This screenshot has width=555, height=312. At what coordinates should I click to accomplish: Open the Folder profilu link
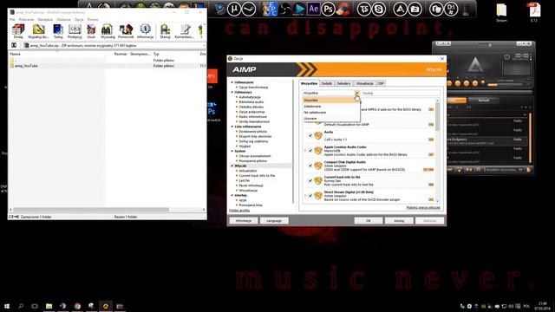pyautogui.click(x=239, y=211)
